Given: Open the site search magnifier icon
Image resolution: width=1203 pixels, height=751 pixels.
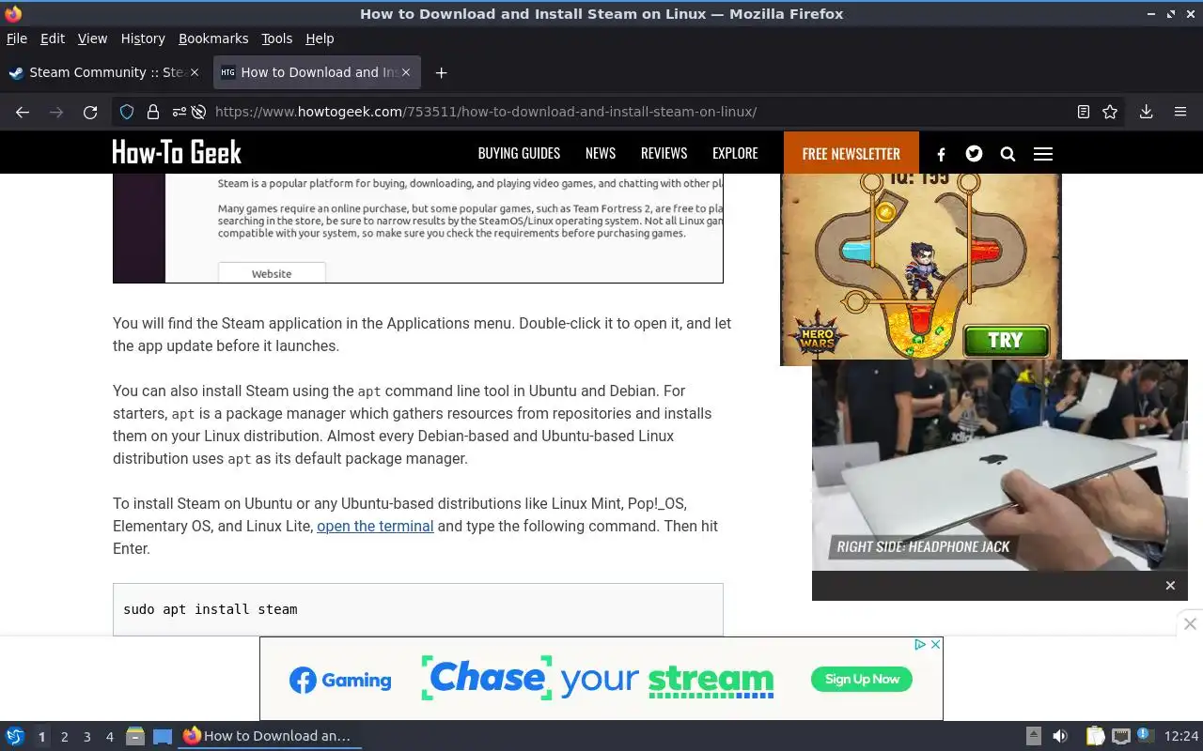Looking at the screenshot, I should coord(1008,154).
